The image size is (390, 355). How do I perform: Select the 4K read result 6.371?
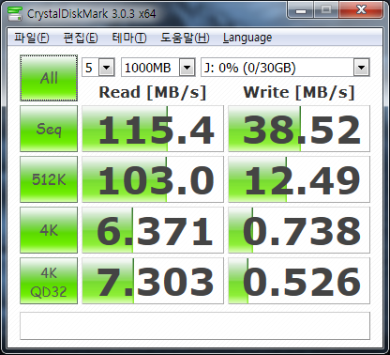coord(153,230)
